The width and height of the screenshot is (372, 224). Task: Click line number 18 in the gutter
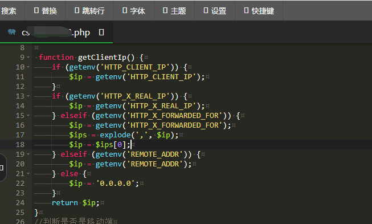(x=20, y=145)
